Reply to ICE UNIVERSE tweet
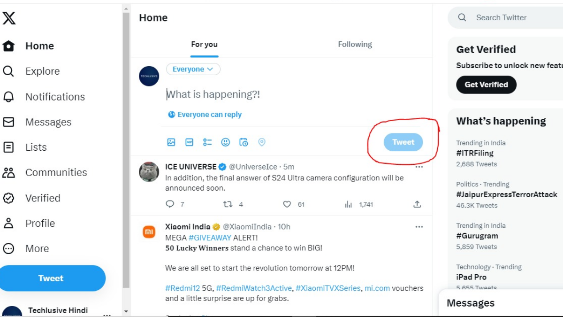The width and height of the screenshot is (563, 317). click(x=170, y=204)
